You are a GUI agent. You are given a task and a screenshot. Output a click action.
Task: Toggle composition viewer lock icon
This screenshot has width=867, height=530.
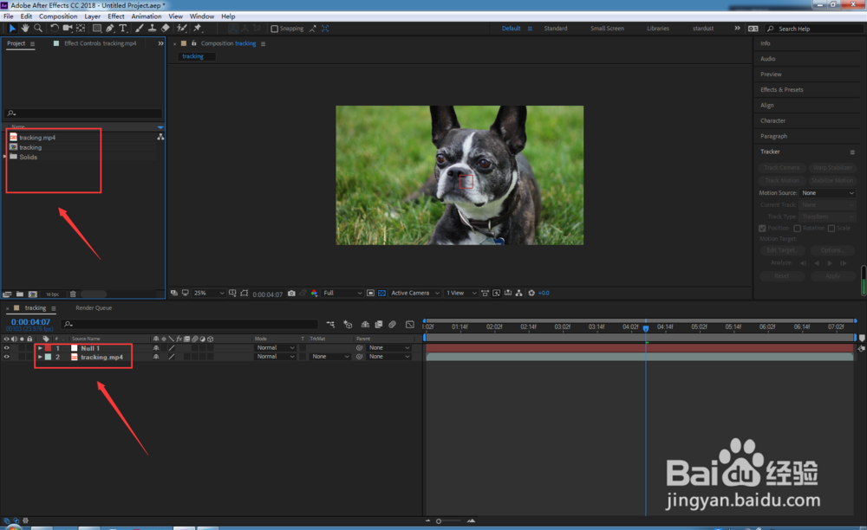(x=194, y=43)
